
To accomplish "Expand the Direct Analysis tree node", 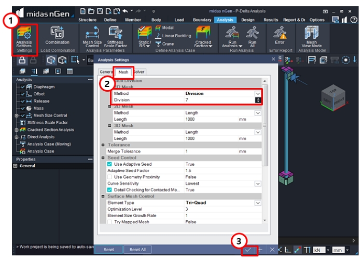I will (x=17, y=137).
